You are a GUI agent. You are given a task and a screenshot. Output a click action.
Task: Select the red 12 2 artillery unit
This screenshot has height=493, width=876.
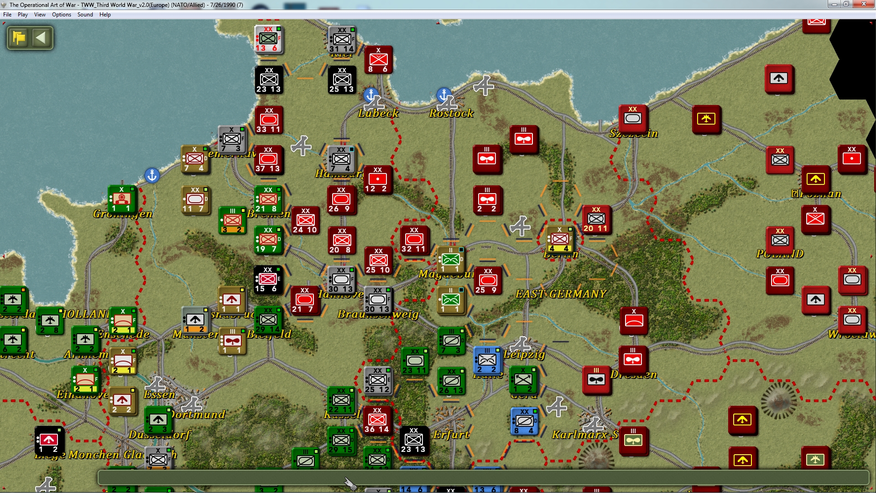pyautogui.click(x=378, y=180)
